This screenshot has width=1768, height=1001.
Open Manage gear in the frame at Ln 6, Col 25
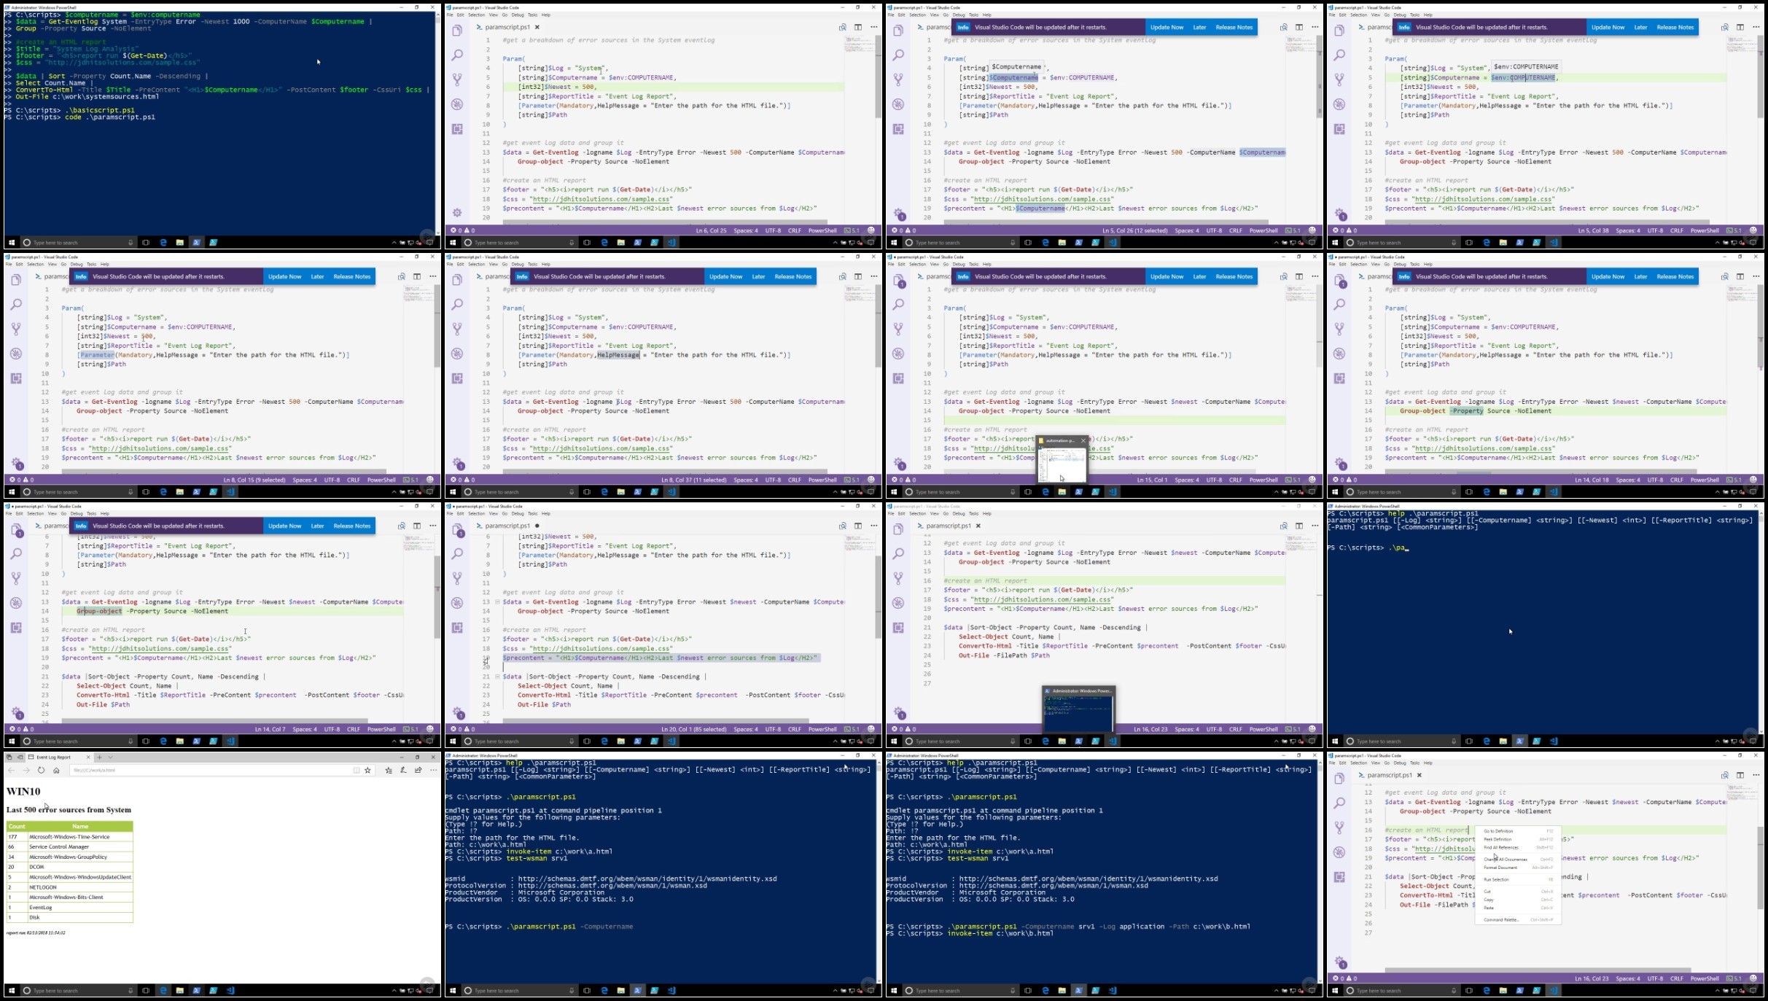tap(457, 213)
